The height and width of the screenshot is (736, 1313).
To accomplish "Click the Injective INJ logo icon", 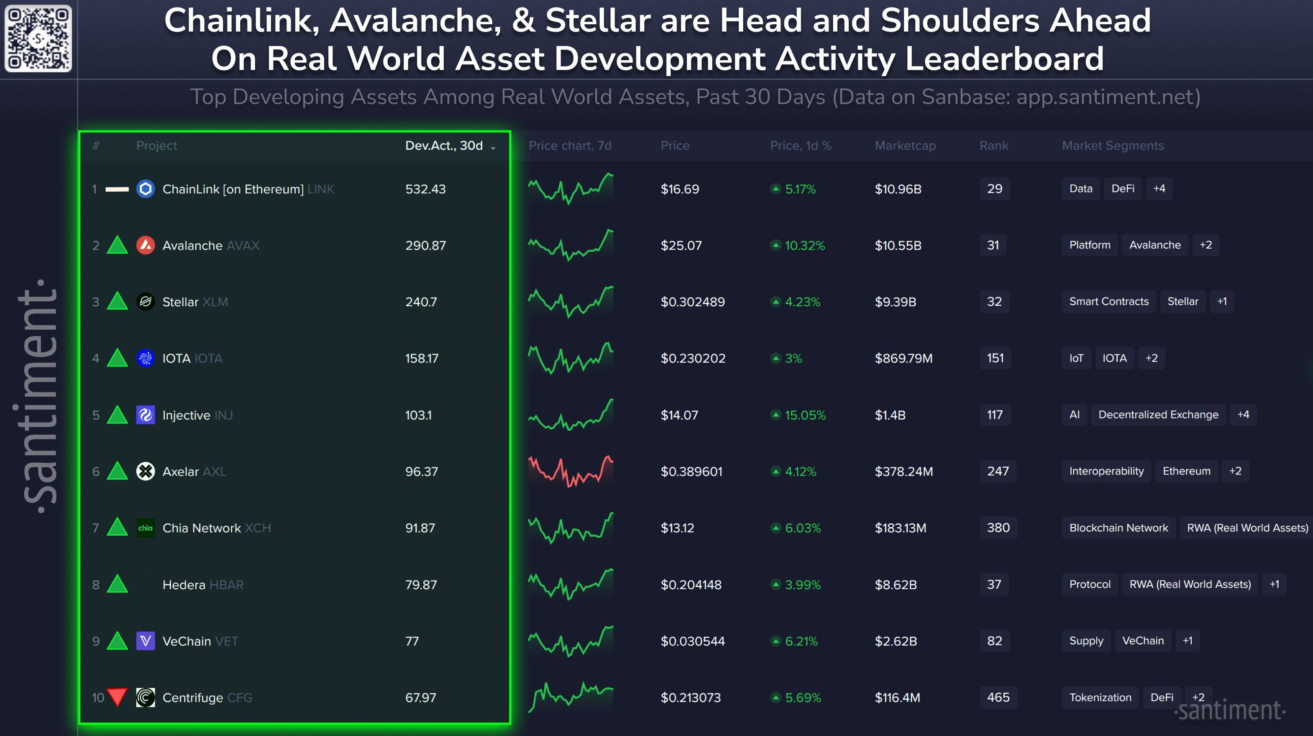I will click(x=145, y=415).
